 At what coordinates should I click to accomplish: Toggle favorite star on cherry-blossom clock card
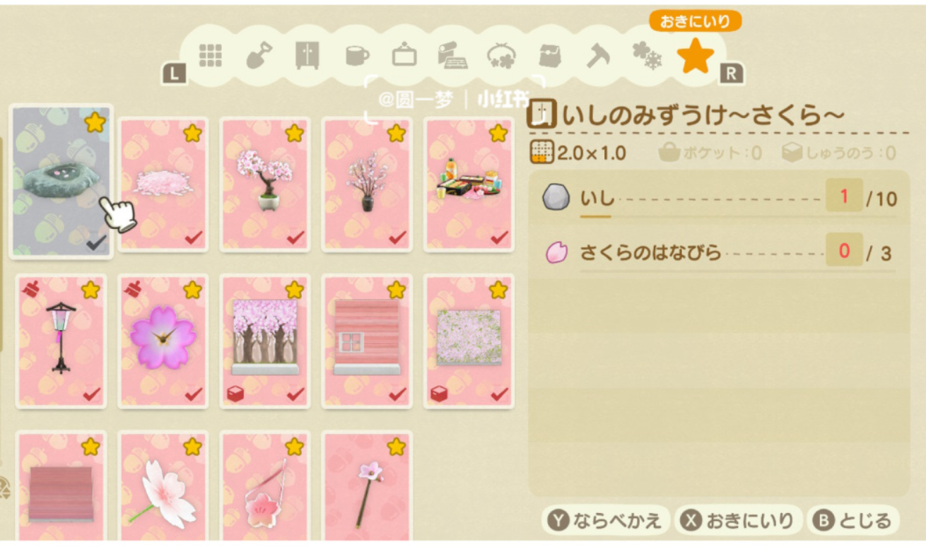click(192, 290)
